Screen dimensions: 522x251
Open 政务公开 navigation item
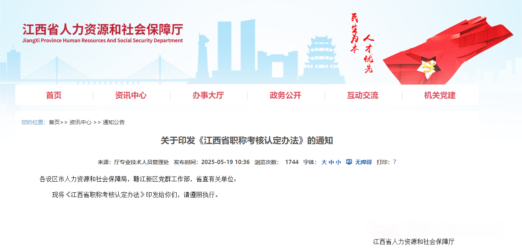(x=285, y=95)
